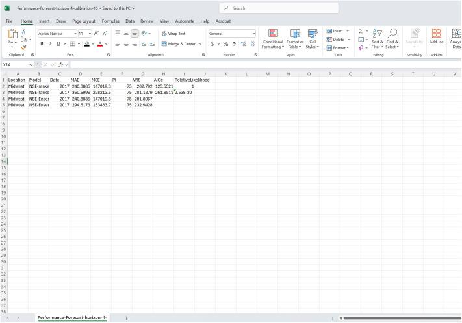462x323 pixels.
Task: Click the Add-ins icon
Action: tap(436, 38)
